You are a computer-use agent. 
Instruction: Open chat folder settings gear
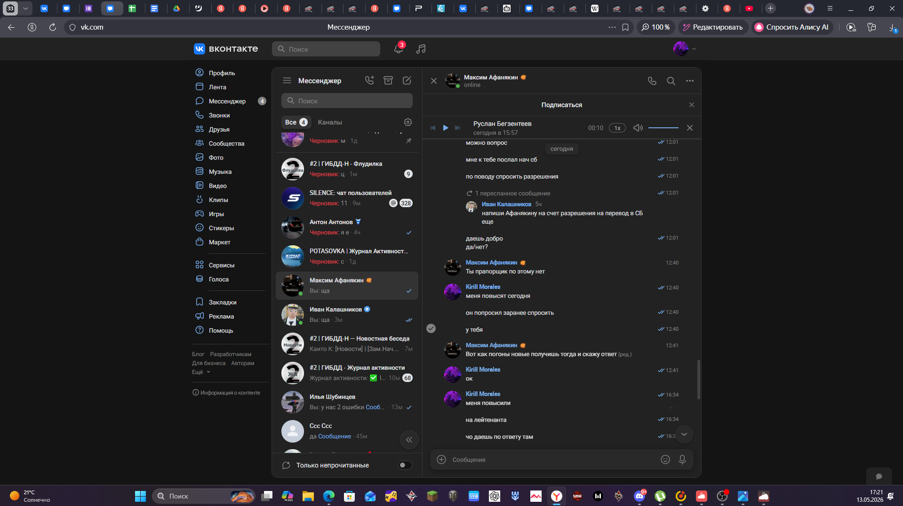[408, 122]
